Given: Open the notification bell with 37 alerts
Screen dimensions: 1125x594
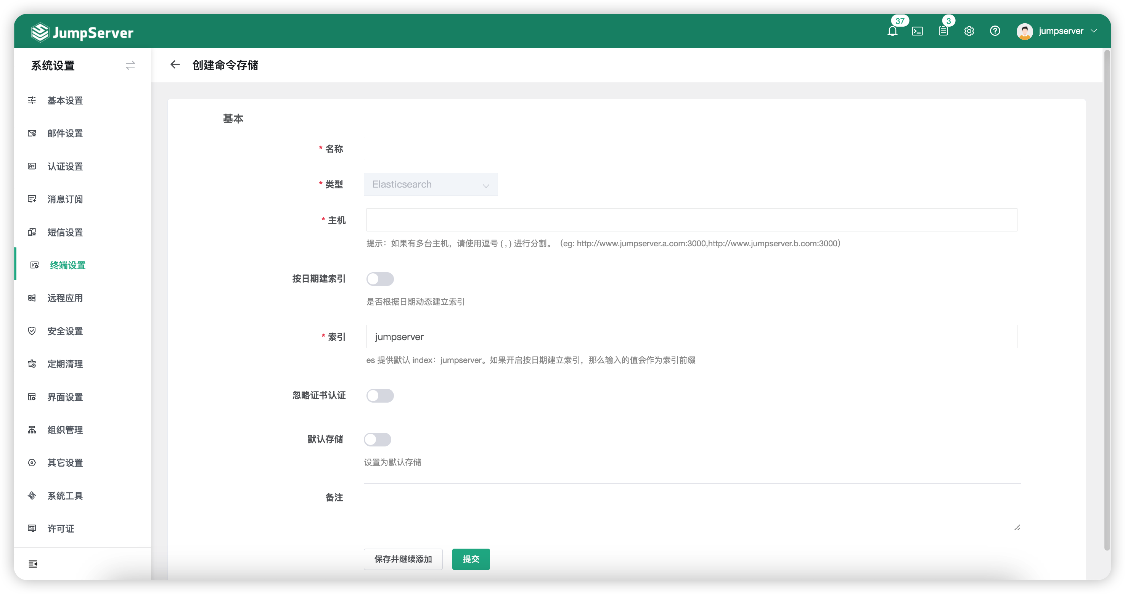Looking at the screenshot, I should [893, 31].
